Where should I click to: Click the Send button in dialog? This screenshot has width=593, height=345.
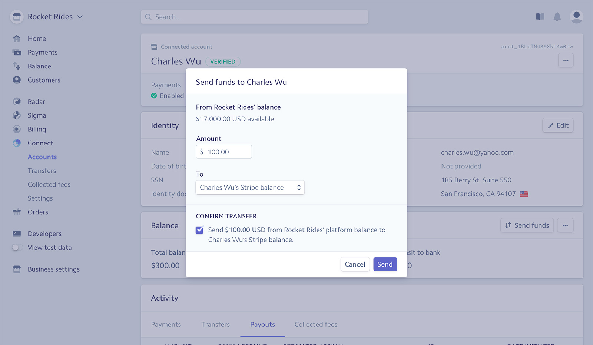(385, 264)
